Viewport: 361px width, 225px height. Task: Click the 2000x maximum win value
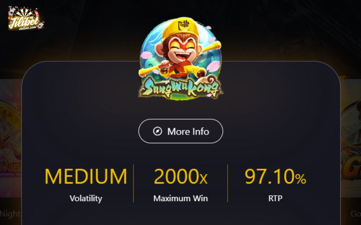click(x=180, y=176)
